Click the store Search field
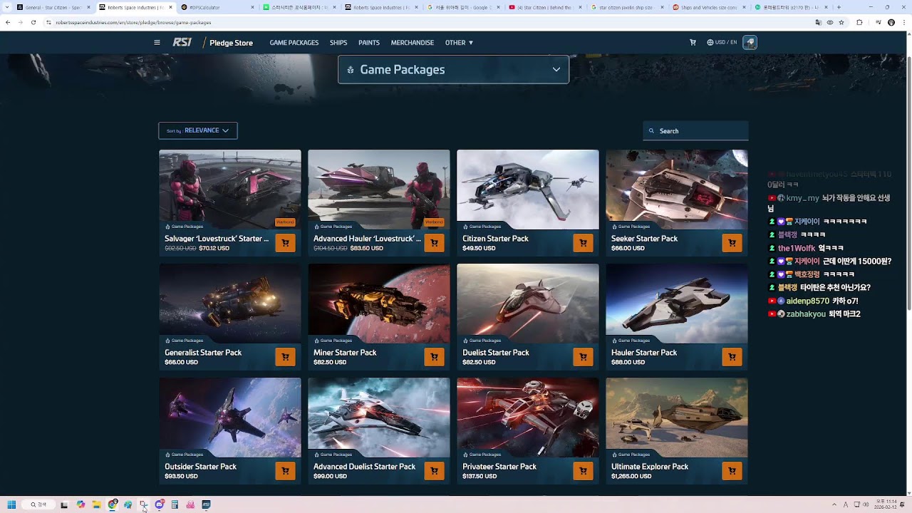 pos(695,130)
